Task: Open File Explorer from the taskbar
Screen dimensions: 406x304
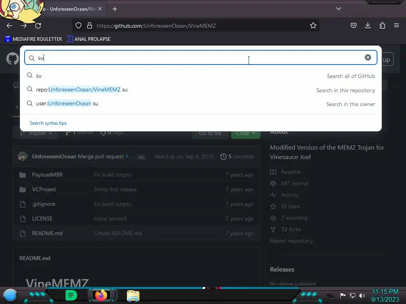Action: 133,296
